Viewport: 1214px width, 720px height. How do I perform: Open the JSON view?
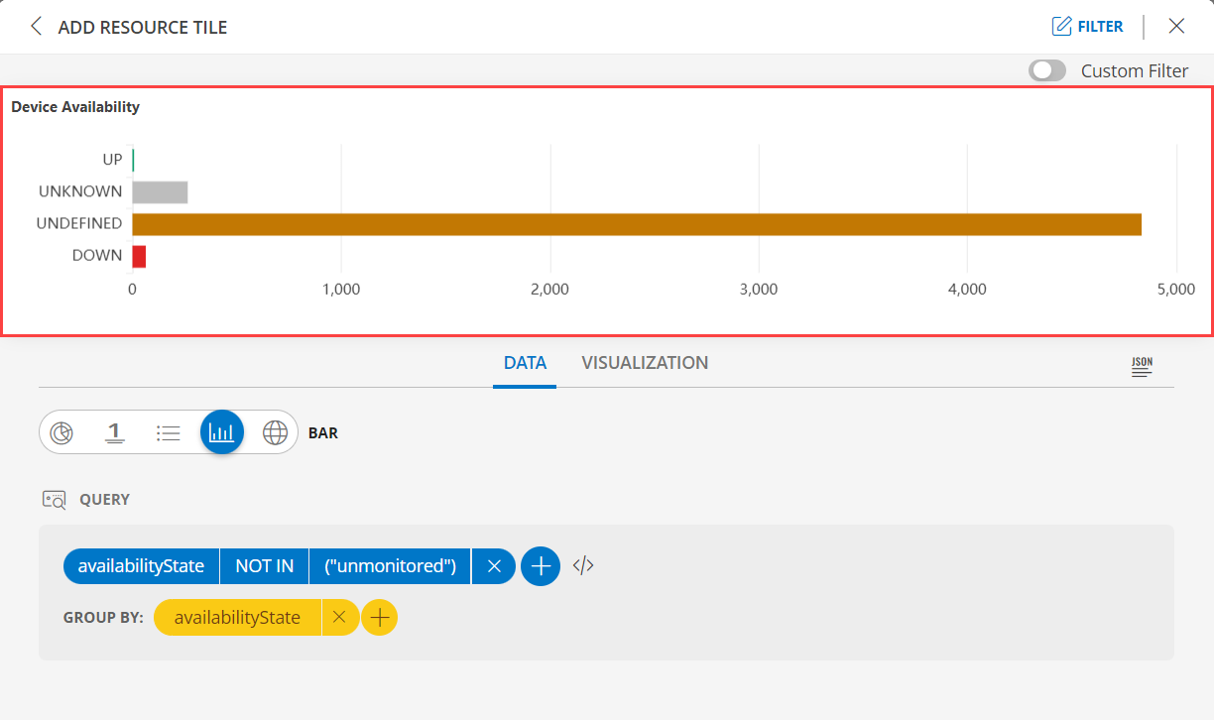point(1141,366)
